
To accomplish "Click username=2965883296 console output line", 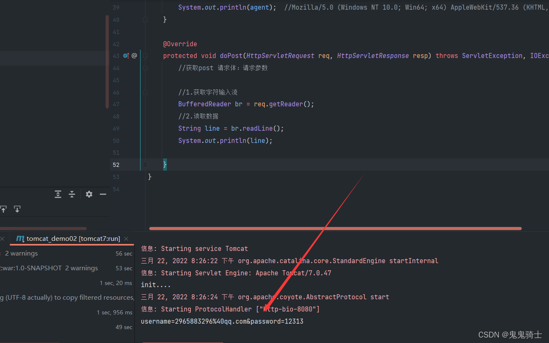I will click(222, 322).
